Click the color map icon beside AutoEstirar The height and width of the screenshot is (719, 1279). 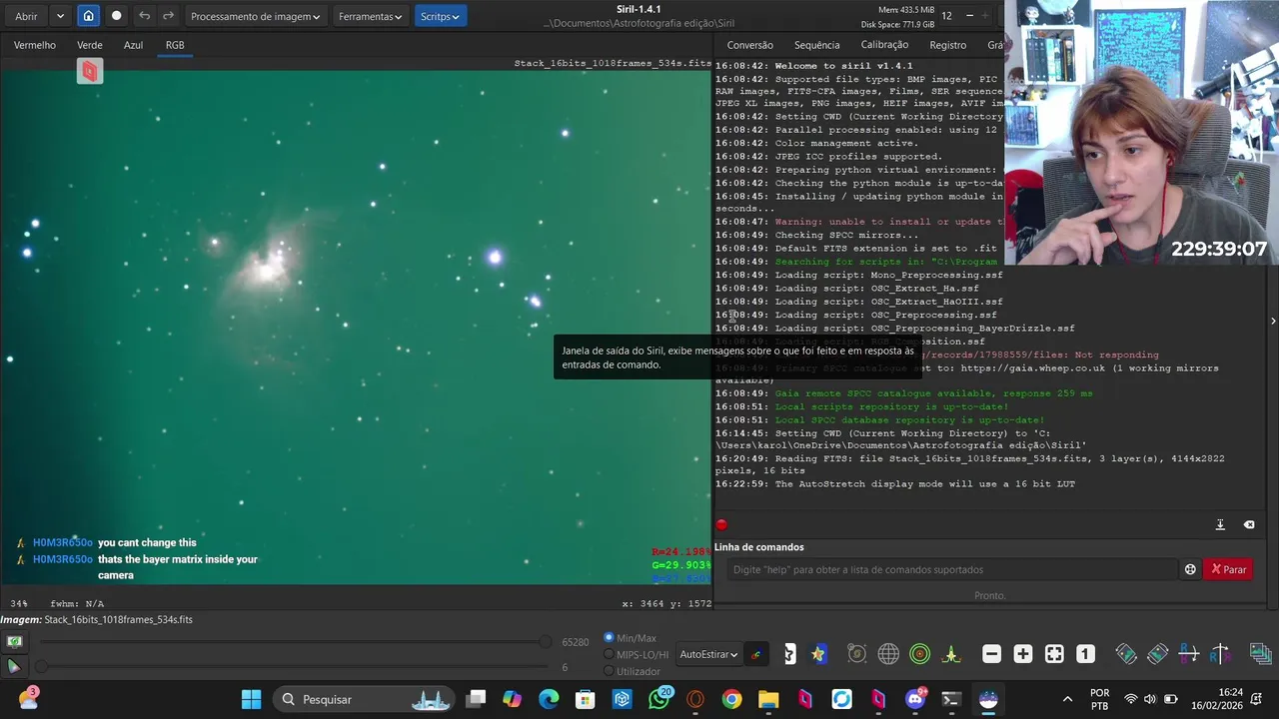pos(756,654)
